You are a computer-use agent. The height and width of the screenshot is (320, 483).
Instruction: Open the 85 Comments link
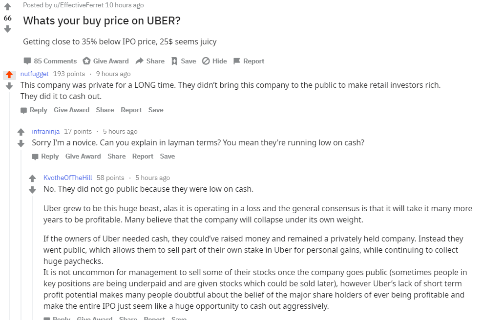point(50,61)
